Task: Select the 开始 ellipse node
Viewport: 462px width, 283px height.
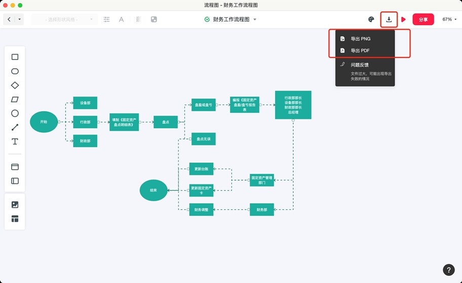Action: (44, 122)
